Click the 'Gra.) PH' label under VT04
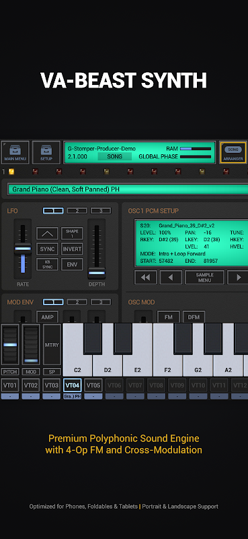This screenshot has width=248, height=539. point(73,396)
